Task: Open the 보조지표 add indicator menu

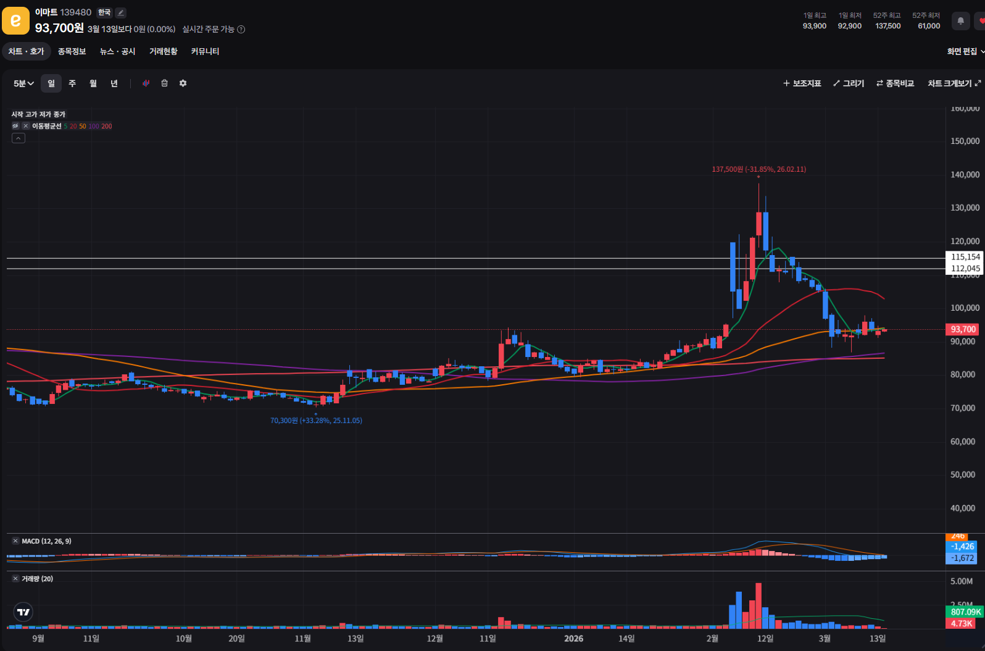Action: [802, 83]
